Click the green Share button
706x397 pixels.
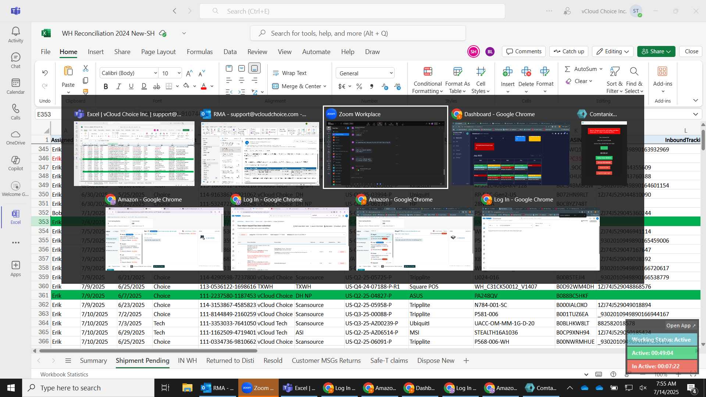(656, 51)
